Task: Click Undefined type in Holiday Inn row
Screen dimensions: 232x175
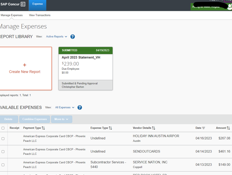Action: (98, 138)
